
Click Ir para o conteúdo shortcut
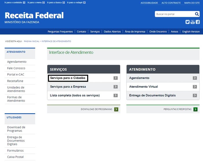pos(15,2)
